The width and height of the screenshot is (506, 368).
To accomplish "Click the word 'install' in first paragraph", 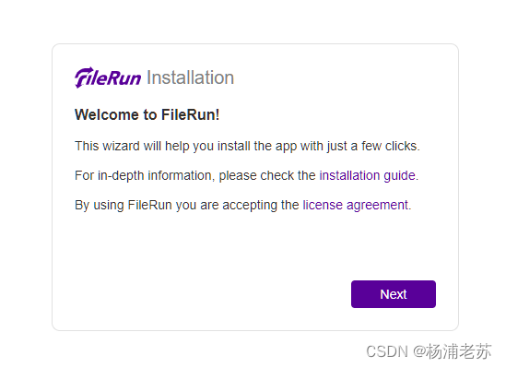I will coord(233,147).
